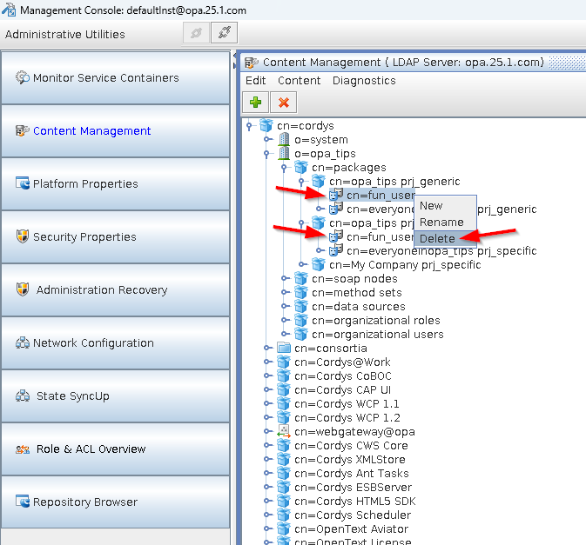Expand the cn=soap nodes tree node
This screenshot has width=586, height=545.
tap(285, 279)
